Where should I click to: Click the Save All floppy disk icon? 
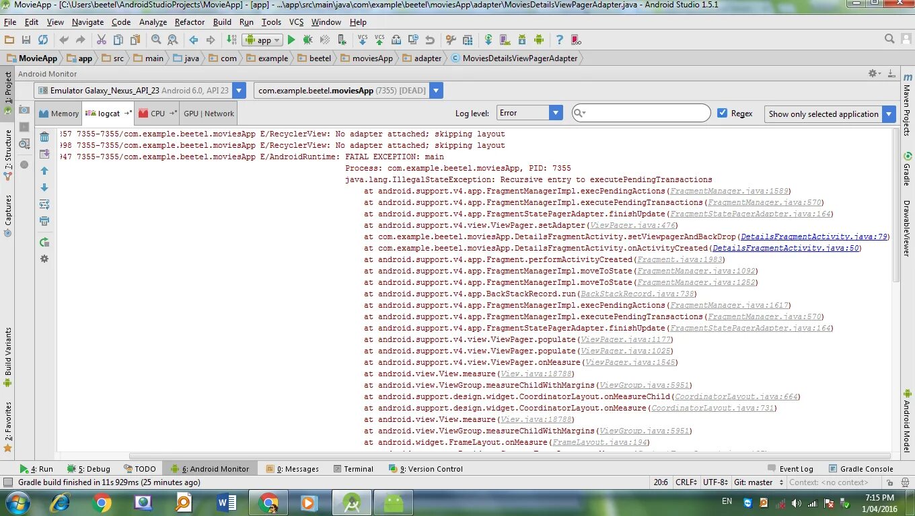coord(26,40)
